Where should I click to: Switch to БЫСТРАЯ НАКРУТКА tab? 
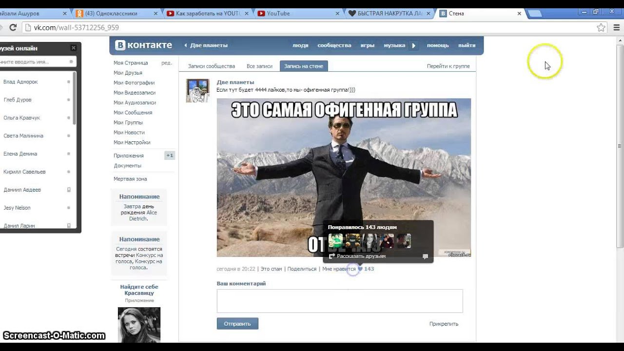tap(390, 14)
